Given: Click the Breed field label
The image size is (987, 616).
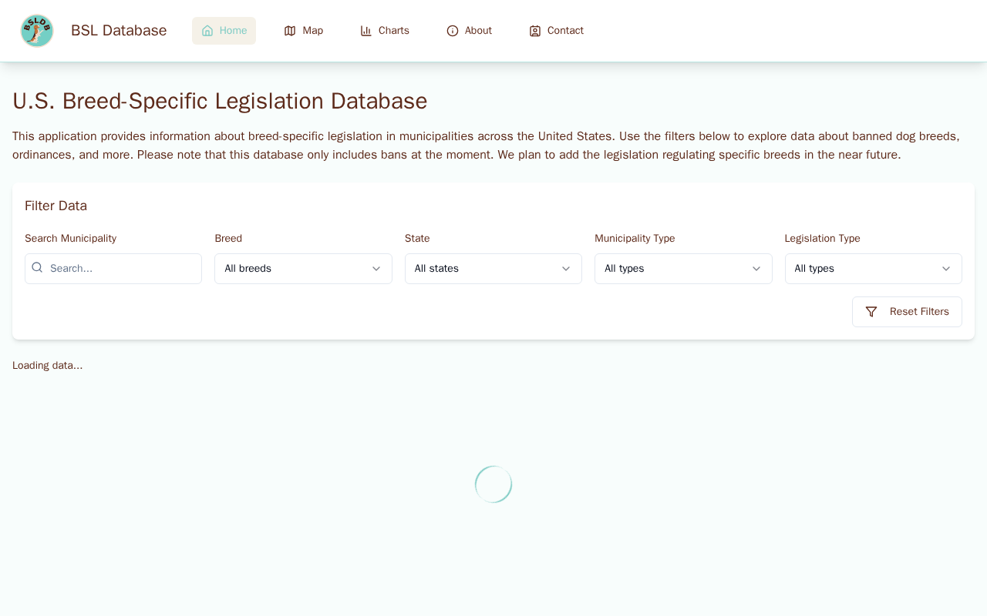Looking at the screenshot, I should (228, 239).
